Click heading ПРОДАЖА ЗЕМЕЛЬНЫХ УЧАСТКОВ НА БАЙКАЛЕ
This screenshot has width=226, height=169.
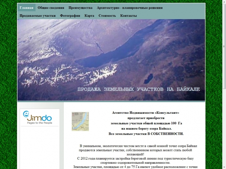point(139,89)
